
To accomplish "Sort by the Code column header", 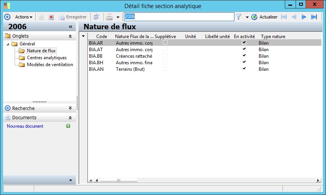I will click(102, 36).
